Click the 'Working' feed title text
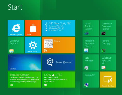The width and height of the screenshot is (122, 95). point(57,41)
